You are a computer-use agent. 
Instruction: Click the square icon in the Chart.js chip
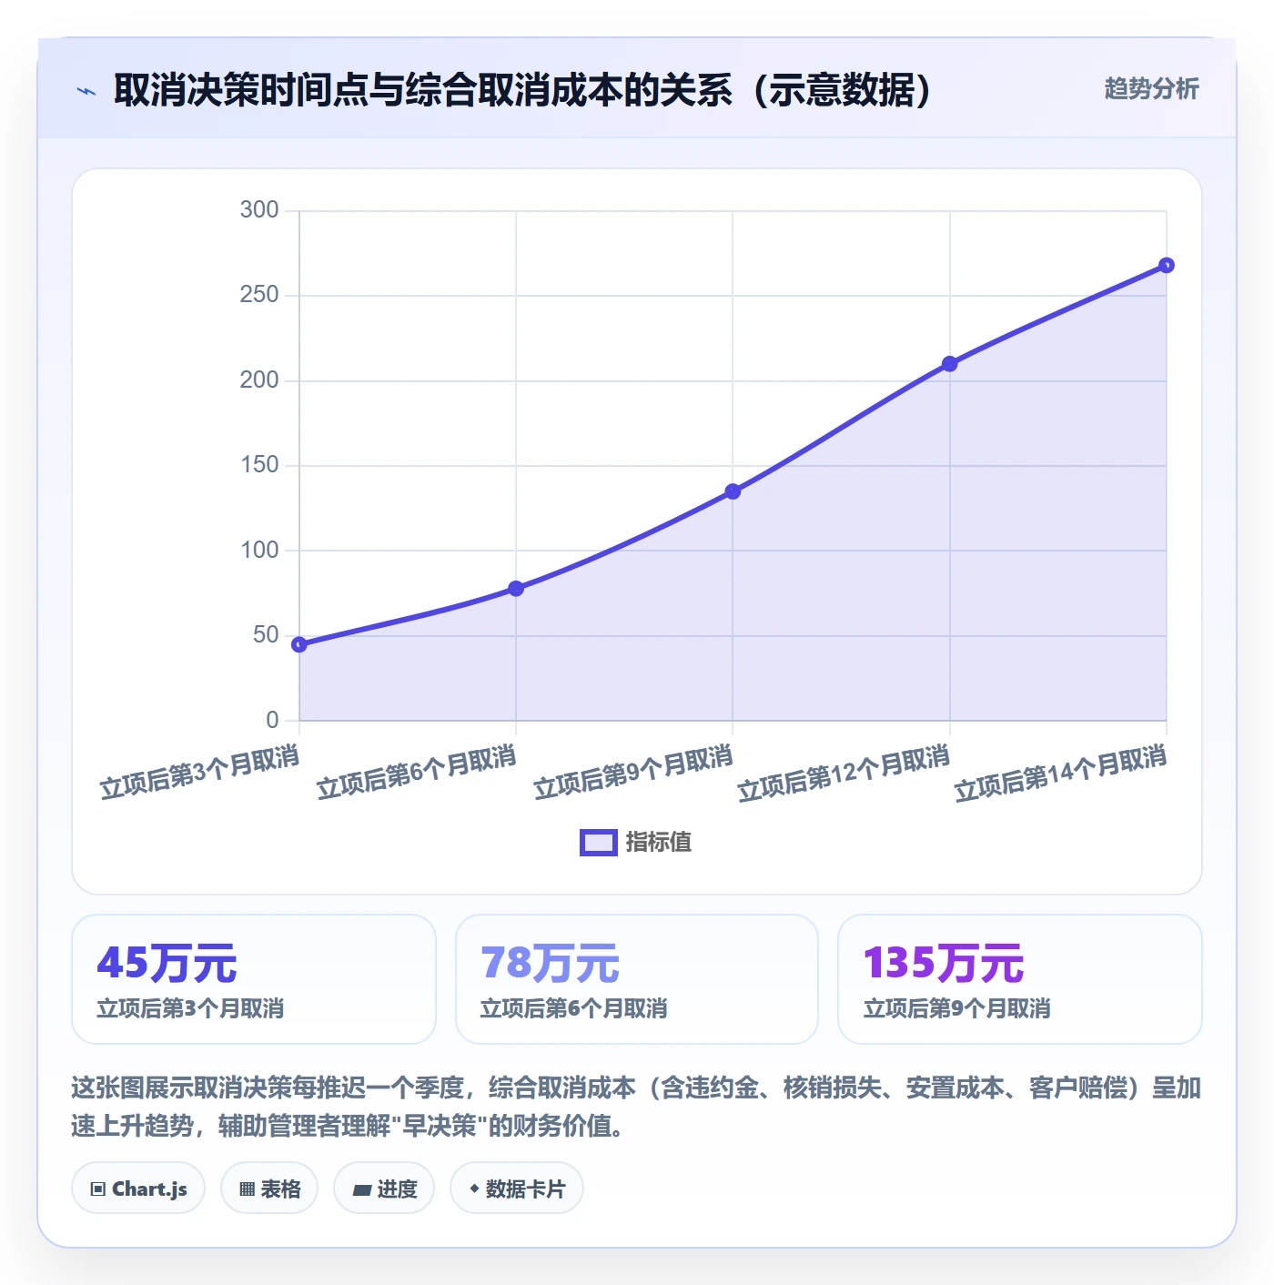98,1189
